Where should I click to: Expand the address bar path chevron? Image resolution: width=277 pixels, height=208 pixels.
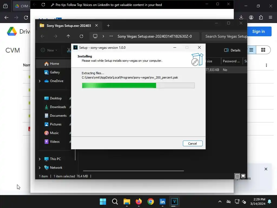point(103,36)
